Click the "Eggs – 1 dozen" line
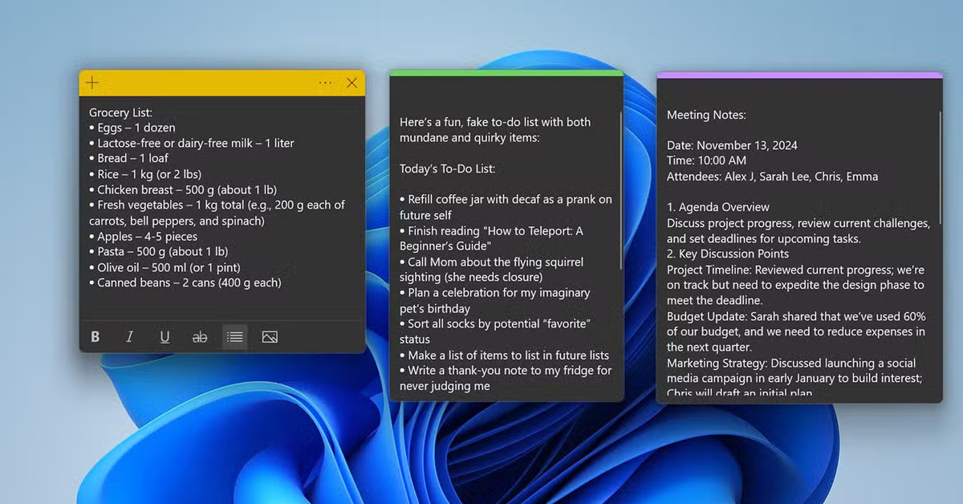This screenshot has height=504, width=963. click(132, 128)
